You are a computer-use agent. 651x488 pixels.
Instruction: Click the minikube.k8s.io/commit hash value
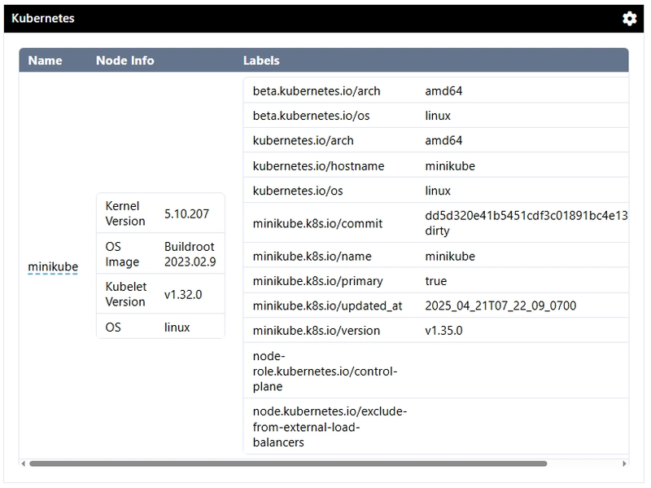tap(526, 222)
